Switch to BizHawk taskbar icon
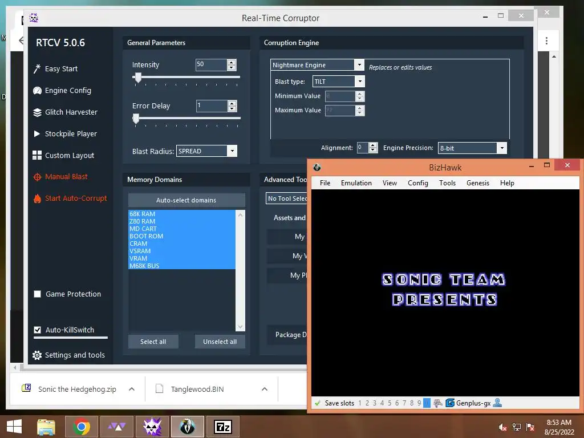This screenshot has height=438, width=584. [187, 427]
